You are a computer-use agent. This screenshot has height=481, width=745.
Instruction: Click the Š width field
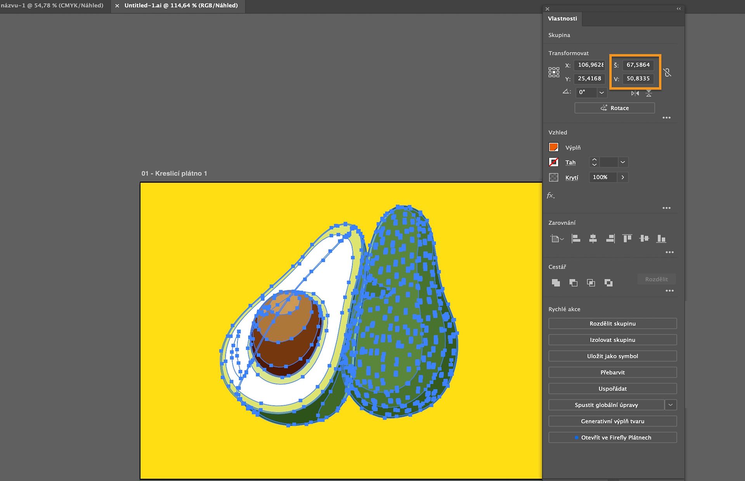coord(638,65)
